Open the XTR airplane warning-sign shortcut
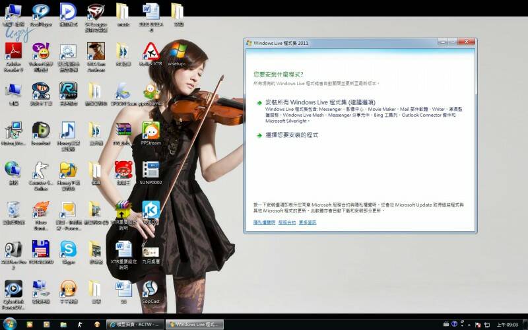The width and height of the screenshot is (528, 330). 151,54
